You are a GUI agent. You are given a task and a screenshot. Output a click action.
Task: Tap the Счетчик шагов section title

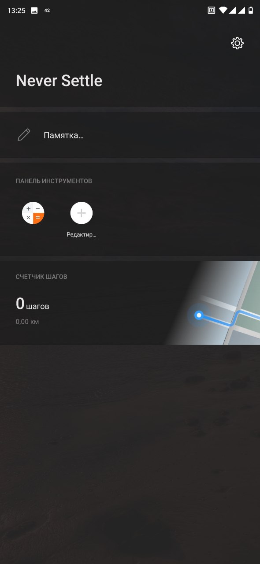(x=41, y=277)
